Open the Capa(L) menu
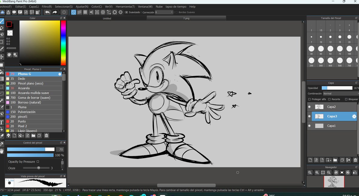The height and width of the screenshot is (196, 359). click(34, 6)
